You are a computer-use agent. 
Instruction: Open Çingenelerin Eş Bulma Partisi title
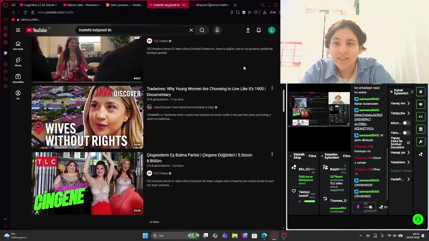click(x=199, y=158)
